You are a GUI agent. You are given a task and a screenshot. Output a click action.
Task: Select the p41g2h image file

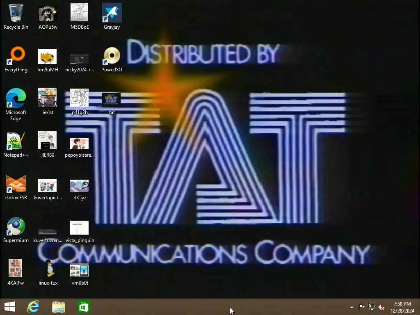click(x=80, y=102)
